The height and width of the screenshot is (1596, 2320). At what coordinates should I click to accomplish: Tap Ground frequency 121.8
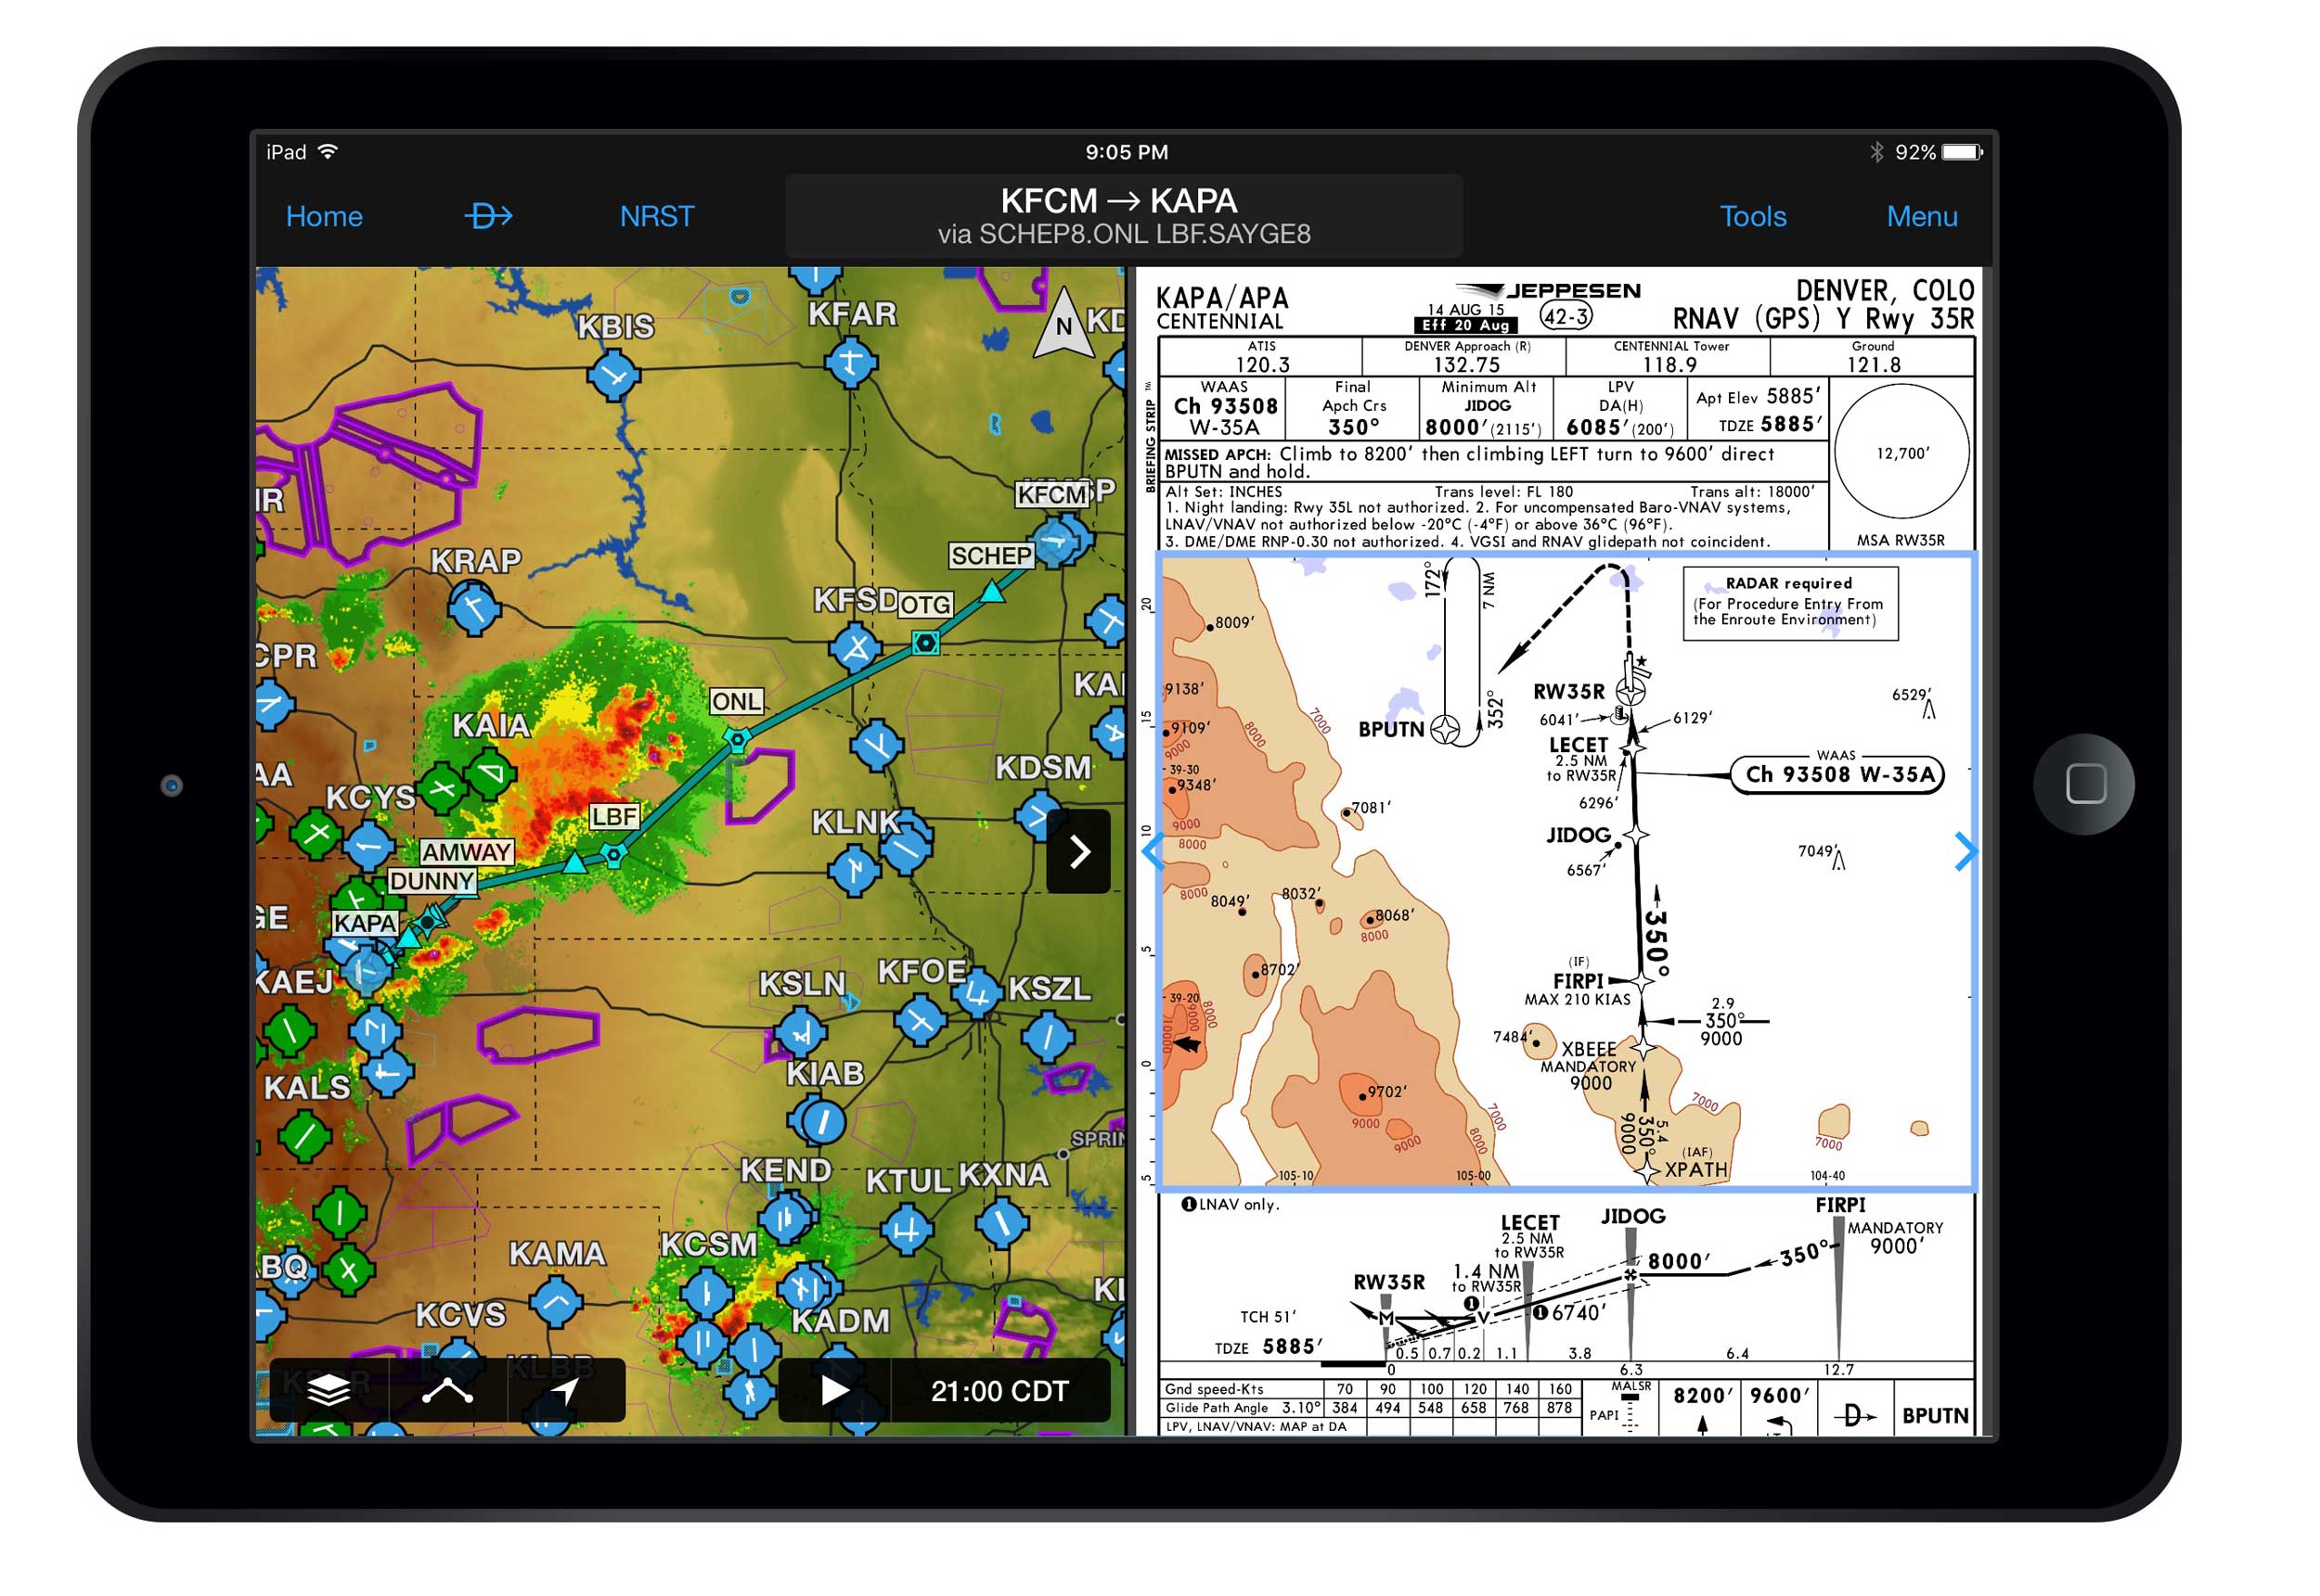(x=1873, y=365)
